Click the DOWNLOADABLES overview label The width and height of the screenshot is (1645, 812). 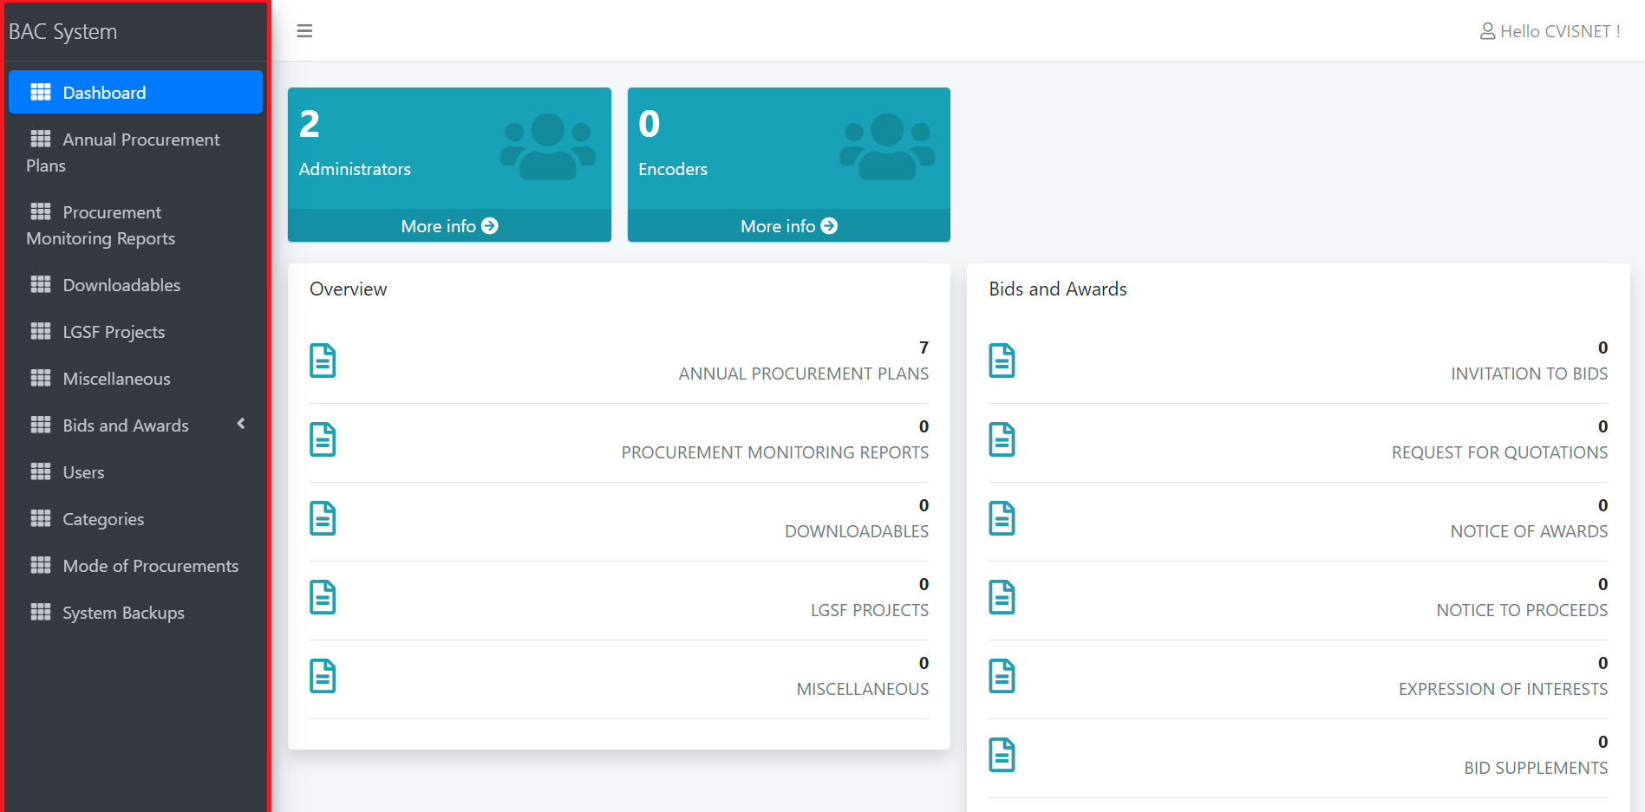coord(857,531)
